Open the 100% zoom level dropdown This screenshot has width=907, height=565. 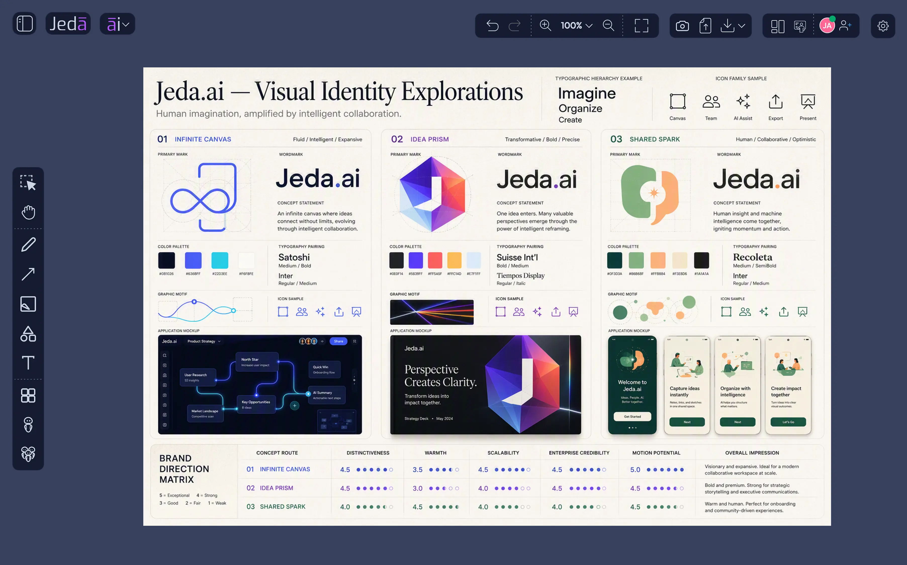click(577, 26)
